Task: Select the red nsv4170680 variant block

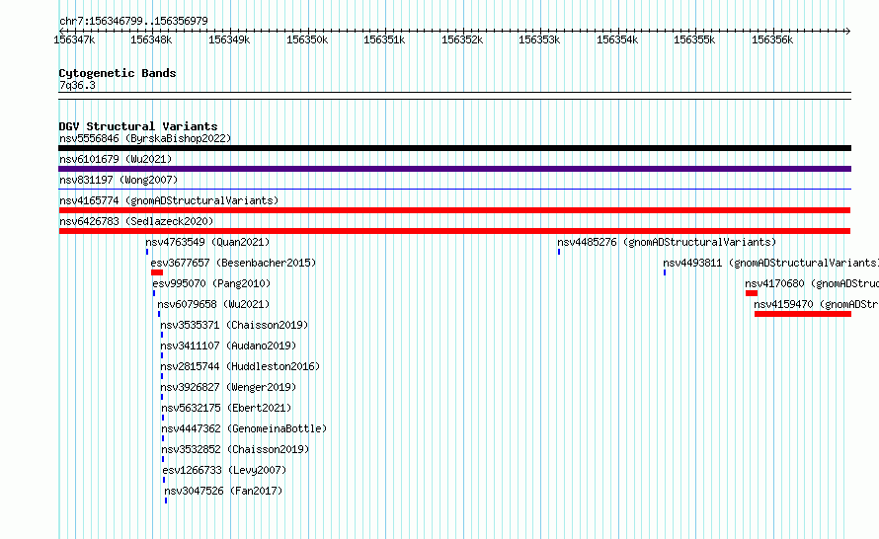Action: [752, 293]
